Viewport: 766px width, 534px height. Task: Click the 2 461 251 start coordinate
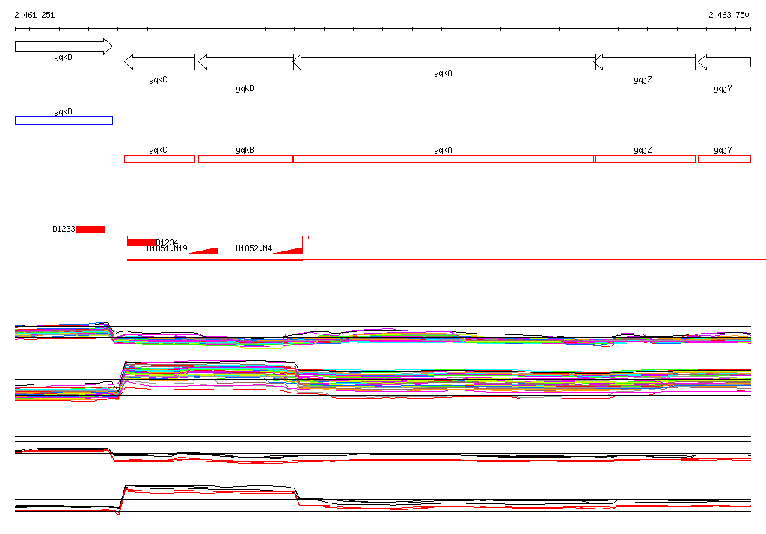(34, 15)
